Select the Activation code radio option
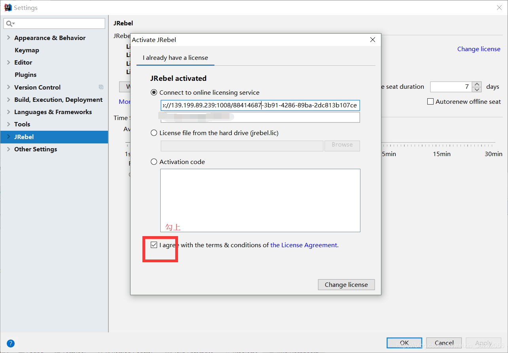The height and width of the screenshot is (353, 508). click(x=154, y=162)
